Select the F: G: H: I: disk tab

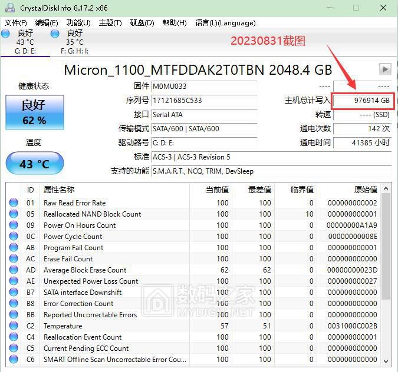click(75, 42)
